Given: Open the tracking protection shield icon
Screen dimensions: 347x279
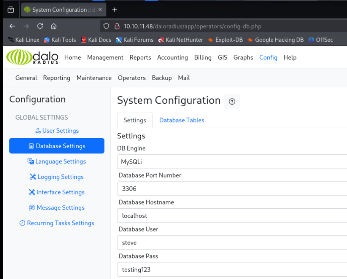Looking at the screenshot, I should click(x=106, y=26).
